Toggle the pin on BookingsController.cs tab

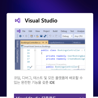(x=43, y=42)
